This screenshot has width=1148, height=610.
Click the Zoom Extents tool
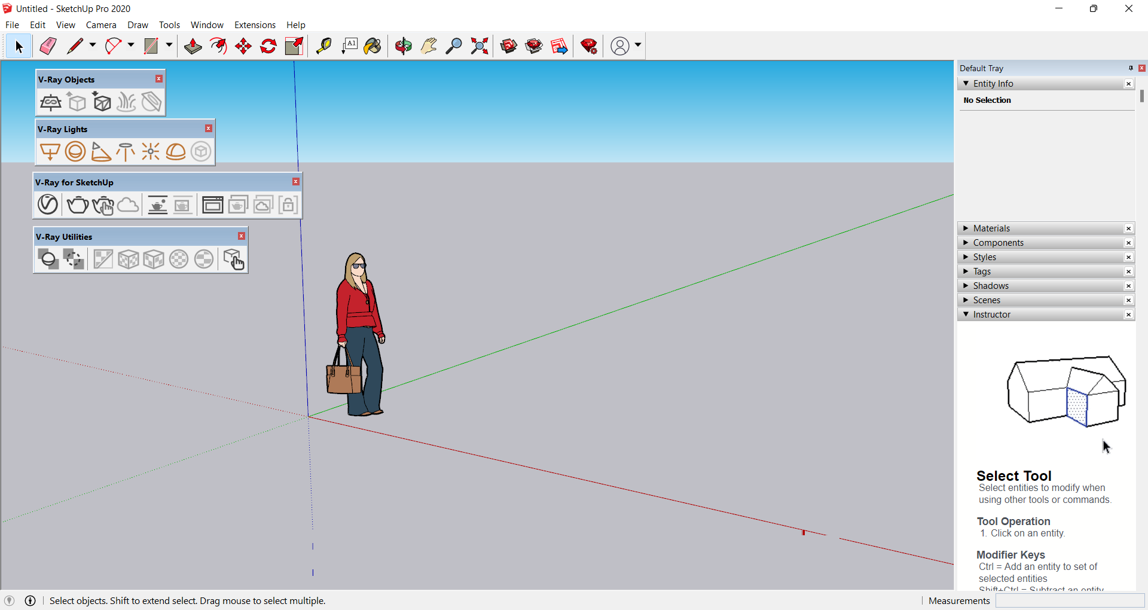[x=480, y=46]
